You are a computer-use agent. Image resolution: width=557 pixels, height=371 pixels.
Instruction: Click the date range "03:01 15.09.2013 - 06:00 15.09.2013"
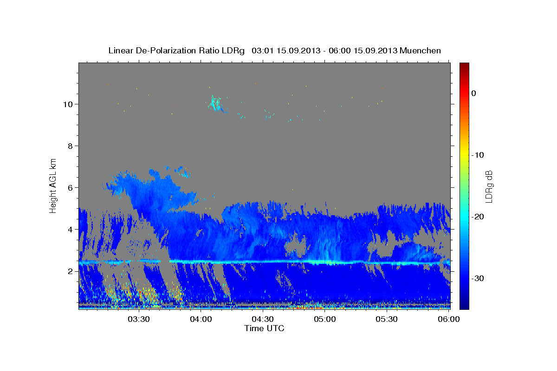coord(324,51)
